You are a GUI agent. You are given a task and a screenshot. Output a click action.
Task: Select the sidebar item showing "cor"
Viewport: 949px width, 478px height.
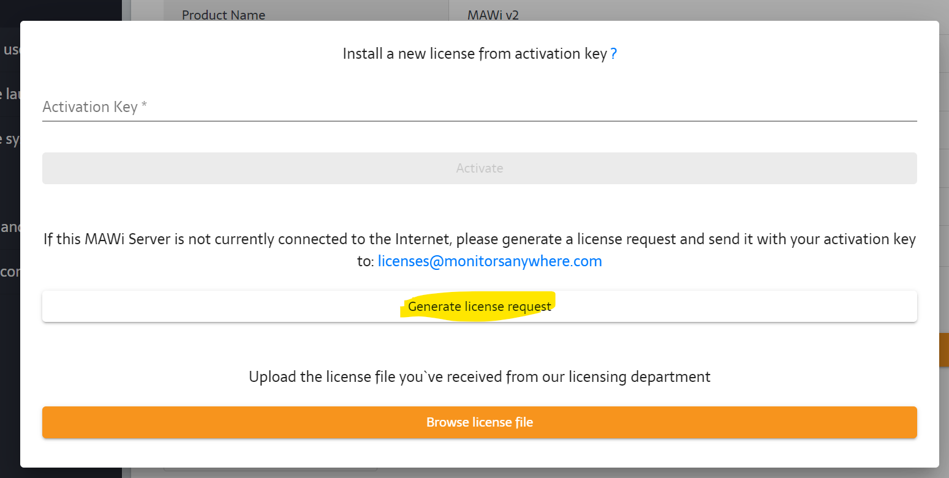(x=10, y=272)
